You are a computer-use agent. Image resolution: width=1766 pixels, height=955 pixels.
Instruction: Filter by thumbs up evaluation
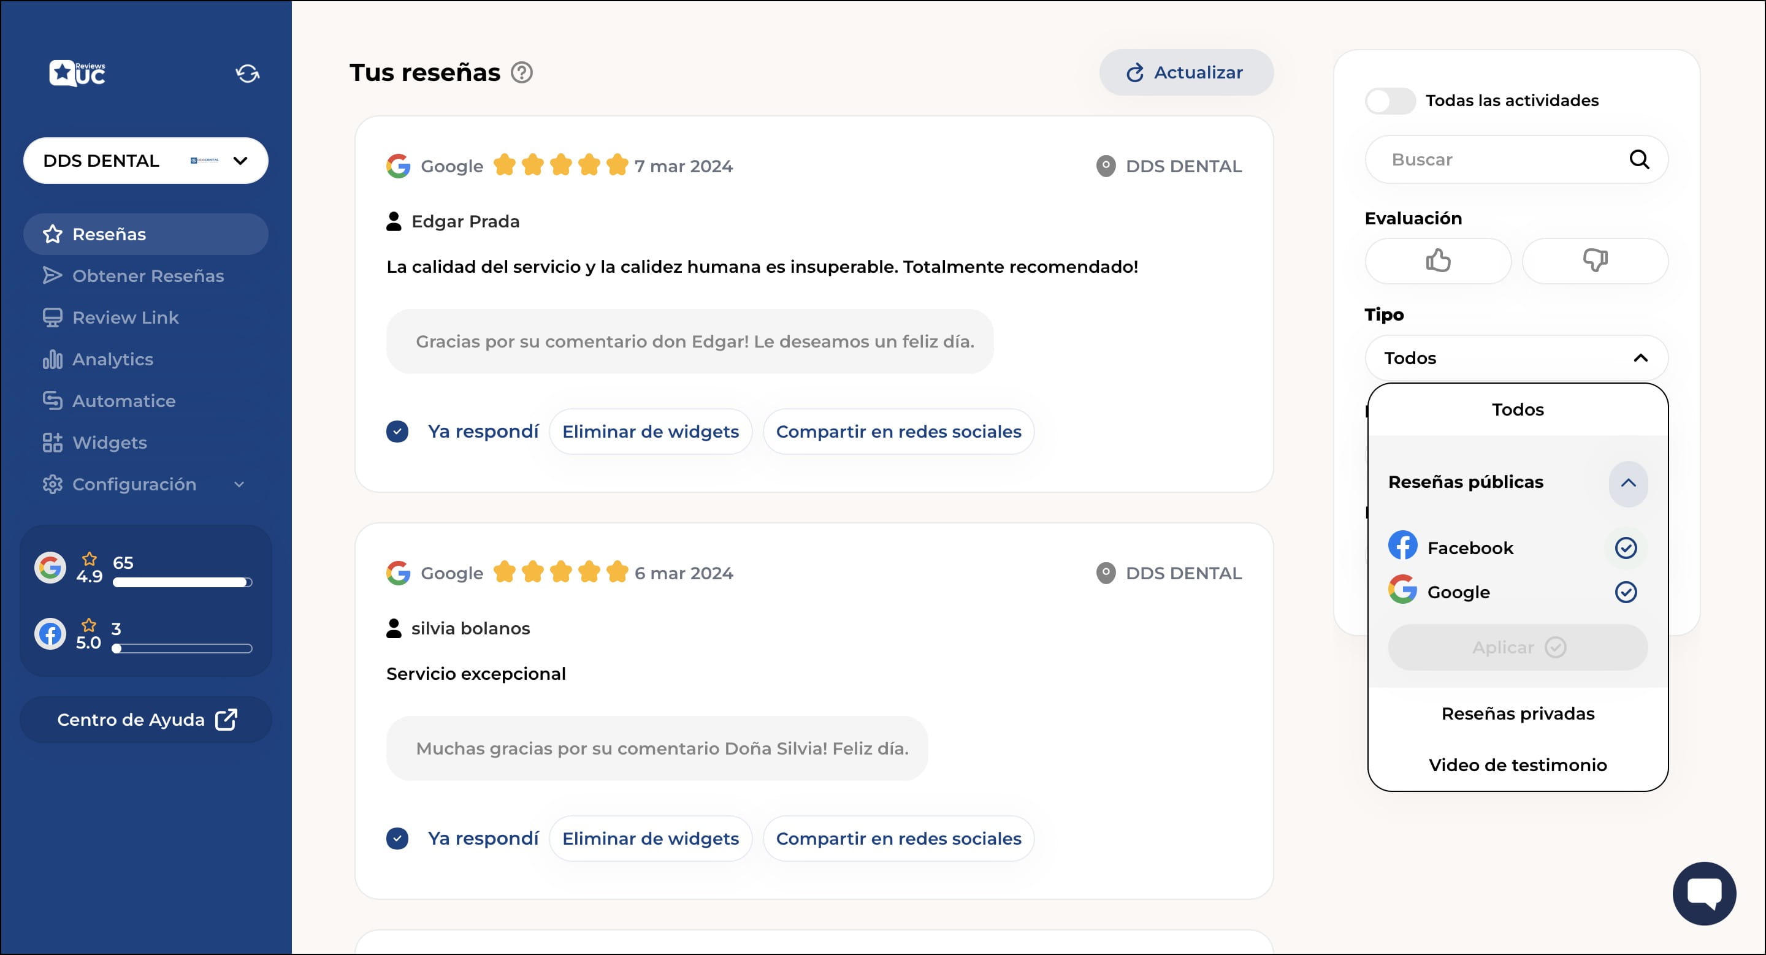coord(1437,261)
